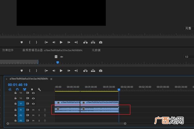Add marker in the 完整 monitor transport row
This screenshot has height=129, width=194.
22,42
